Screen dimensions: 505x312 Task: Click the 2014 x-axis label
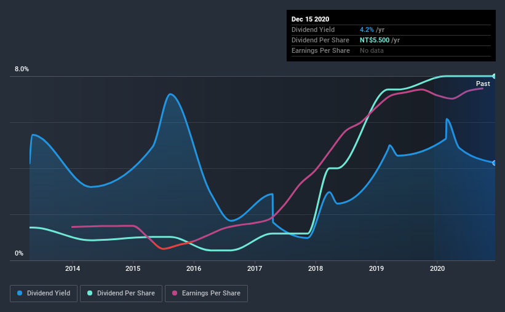[73, 268]
